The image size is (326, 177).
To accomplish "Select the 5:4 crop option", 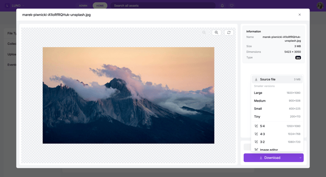I will (277, 126).
